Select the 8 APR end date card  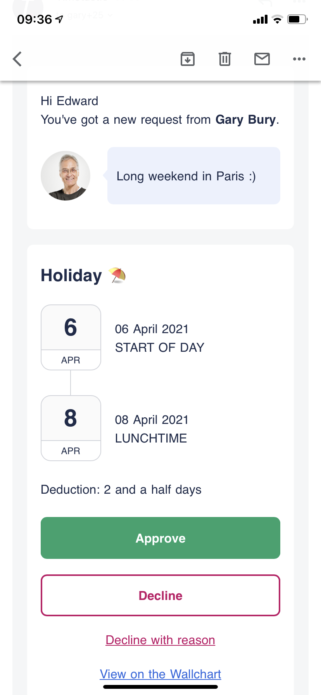71,428
